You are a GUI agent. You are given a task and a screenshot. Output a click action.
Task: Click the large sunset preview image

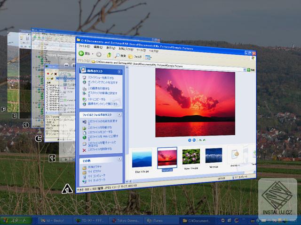point(195,103)
